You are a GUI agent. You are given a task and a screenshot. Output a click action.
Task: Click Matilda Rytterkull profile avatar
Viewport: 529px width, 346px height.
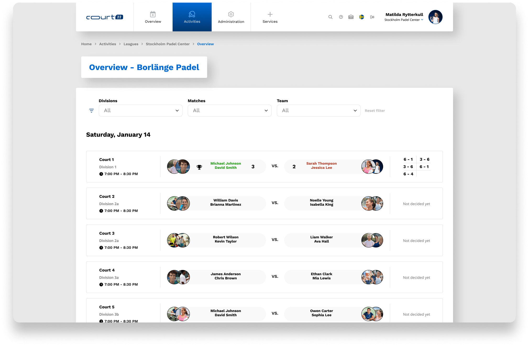tap(435, 17)
